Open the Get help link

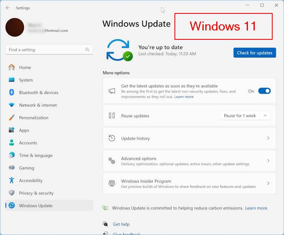pyautogui.click(x=121, y=224)
